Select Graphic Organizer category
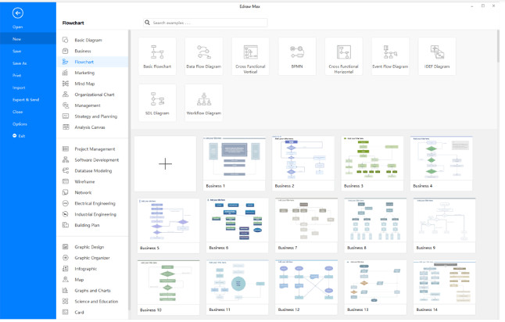This screenshot has height=322, width=505. [x=92, y=258]
